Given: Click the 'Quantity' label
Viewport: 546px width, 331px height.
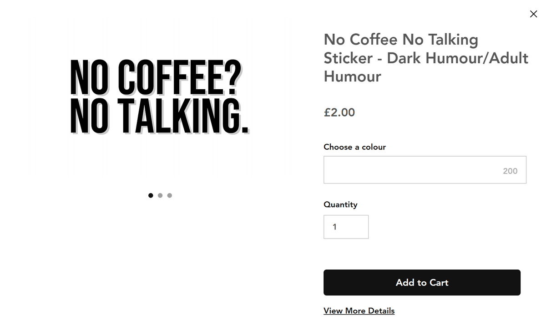Looking at the screenshot, I should click(x=340, y=204).
